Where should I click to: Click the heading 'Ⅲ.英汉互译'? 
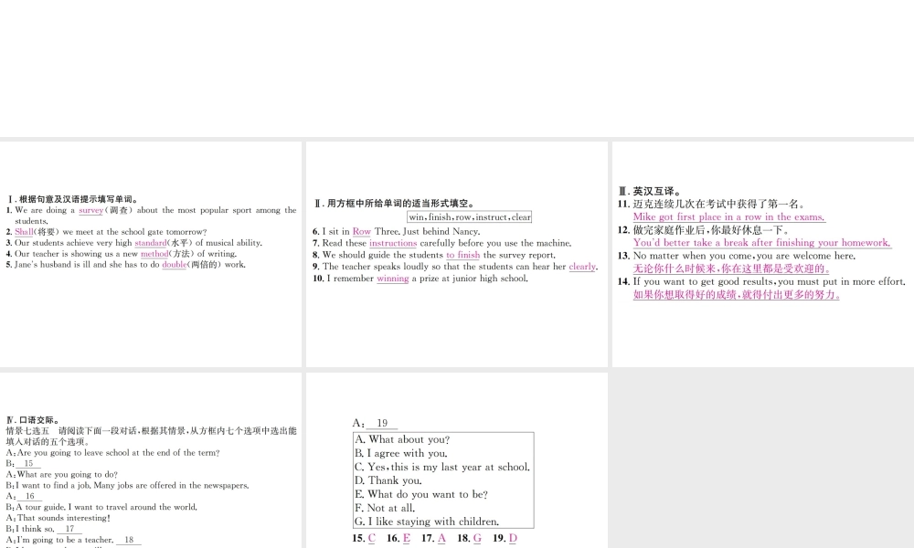pyautogui.click(x=650, y=192)
